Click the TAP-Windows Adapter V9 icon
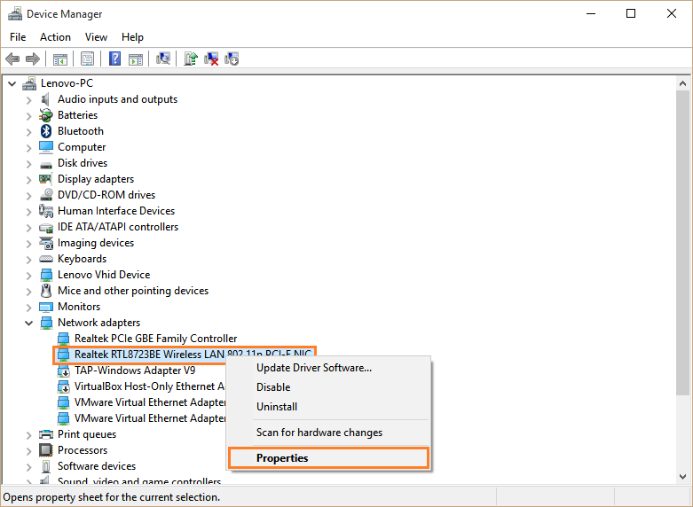The image size is (693, 507). point(64,370)
